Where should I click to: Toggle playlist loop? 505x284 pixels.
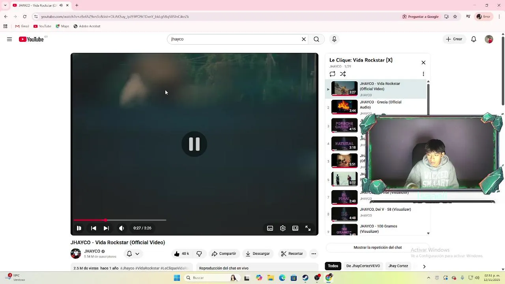[333, 74]
